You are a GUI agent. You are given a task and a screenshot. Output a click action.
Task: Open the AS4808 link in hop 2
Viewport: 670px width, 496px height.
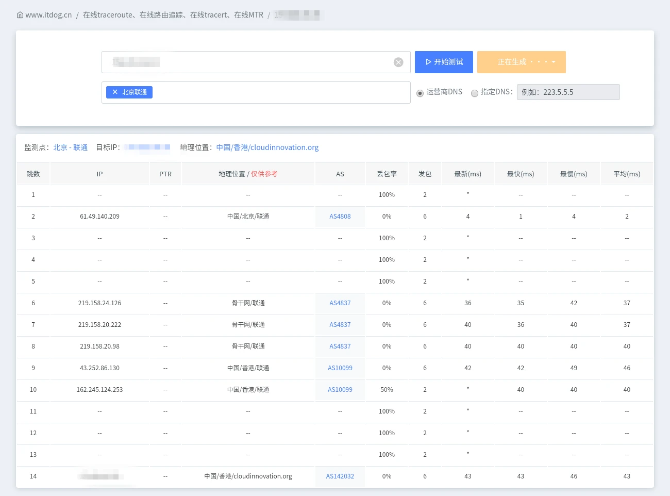[340, 217]
